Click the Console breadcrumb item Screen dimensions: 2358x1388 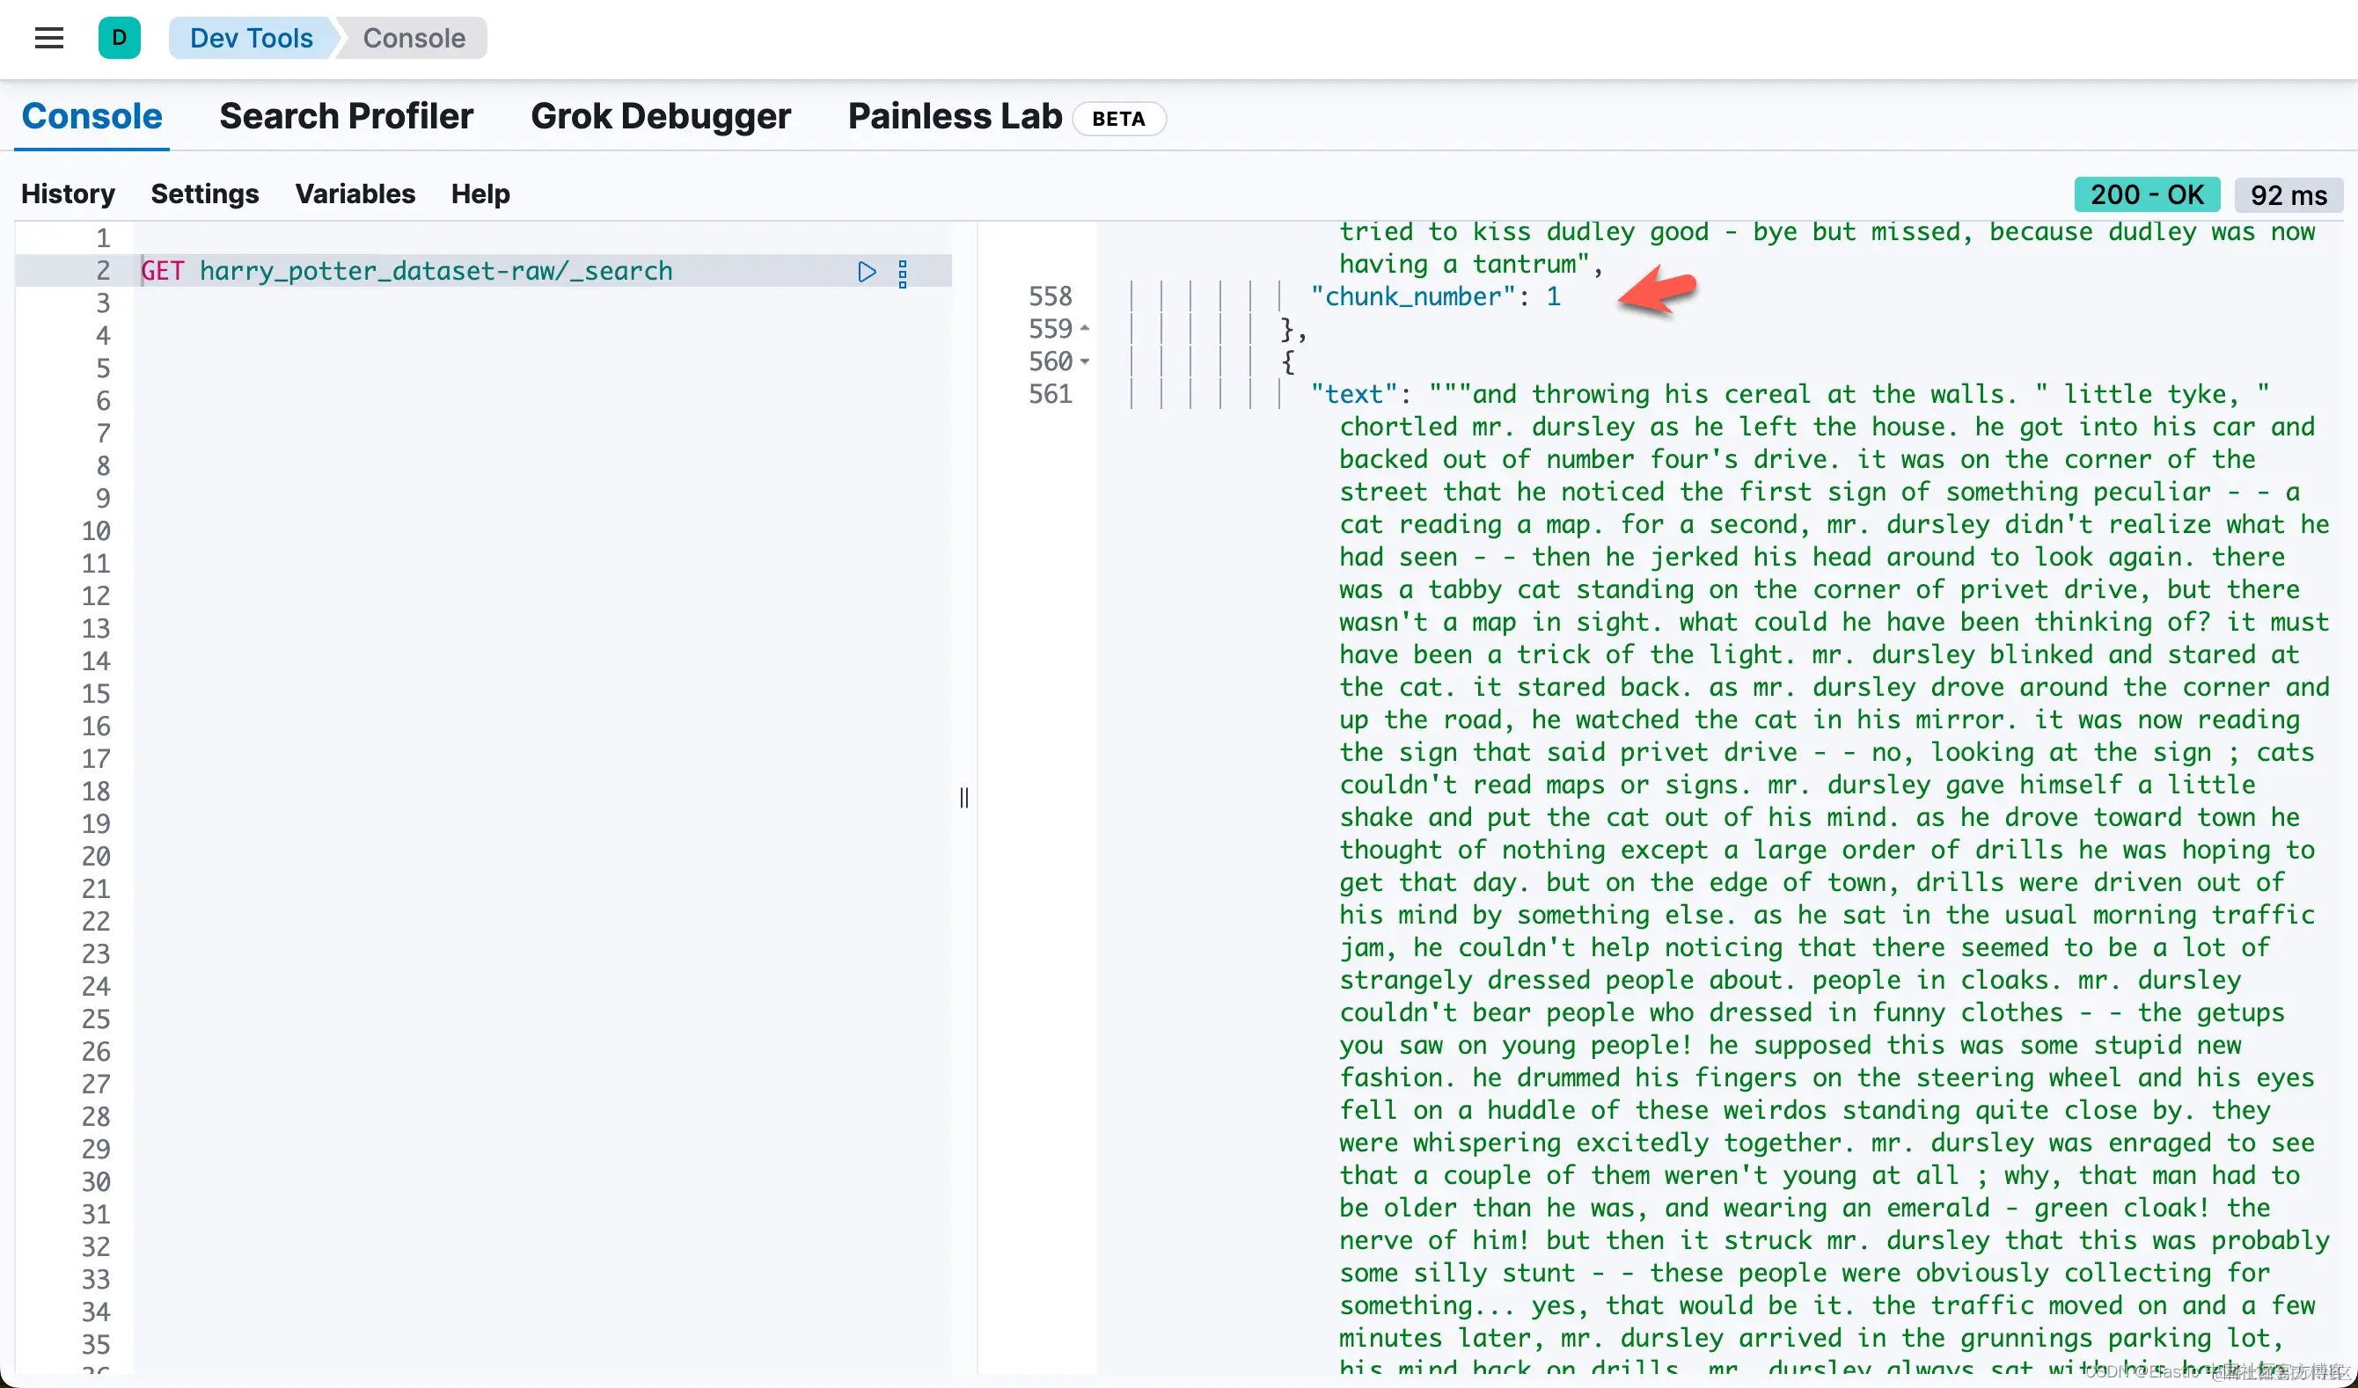[414, 39]
